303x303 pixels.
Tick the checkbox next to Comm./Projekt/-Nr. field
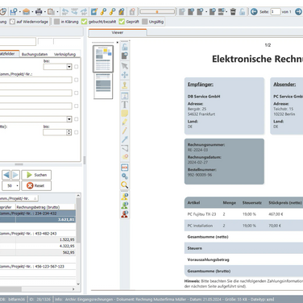click(77, 80)
